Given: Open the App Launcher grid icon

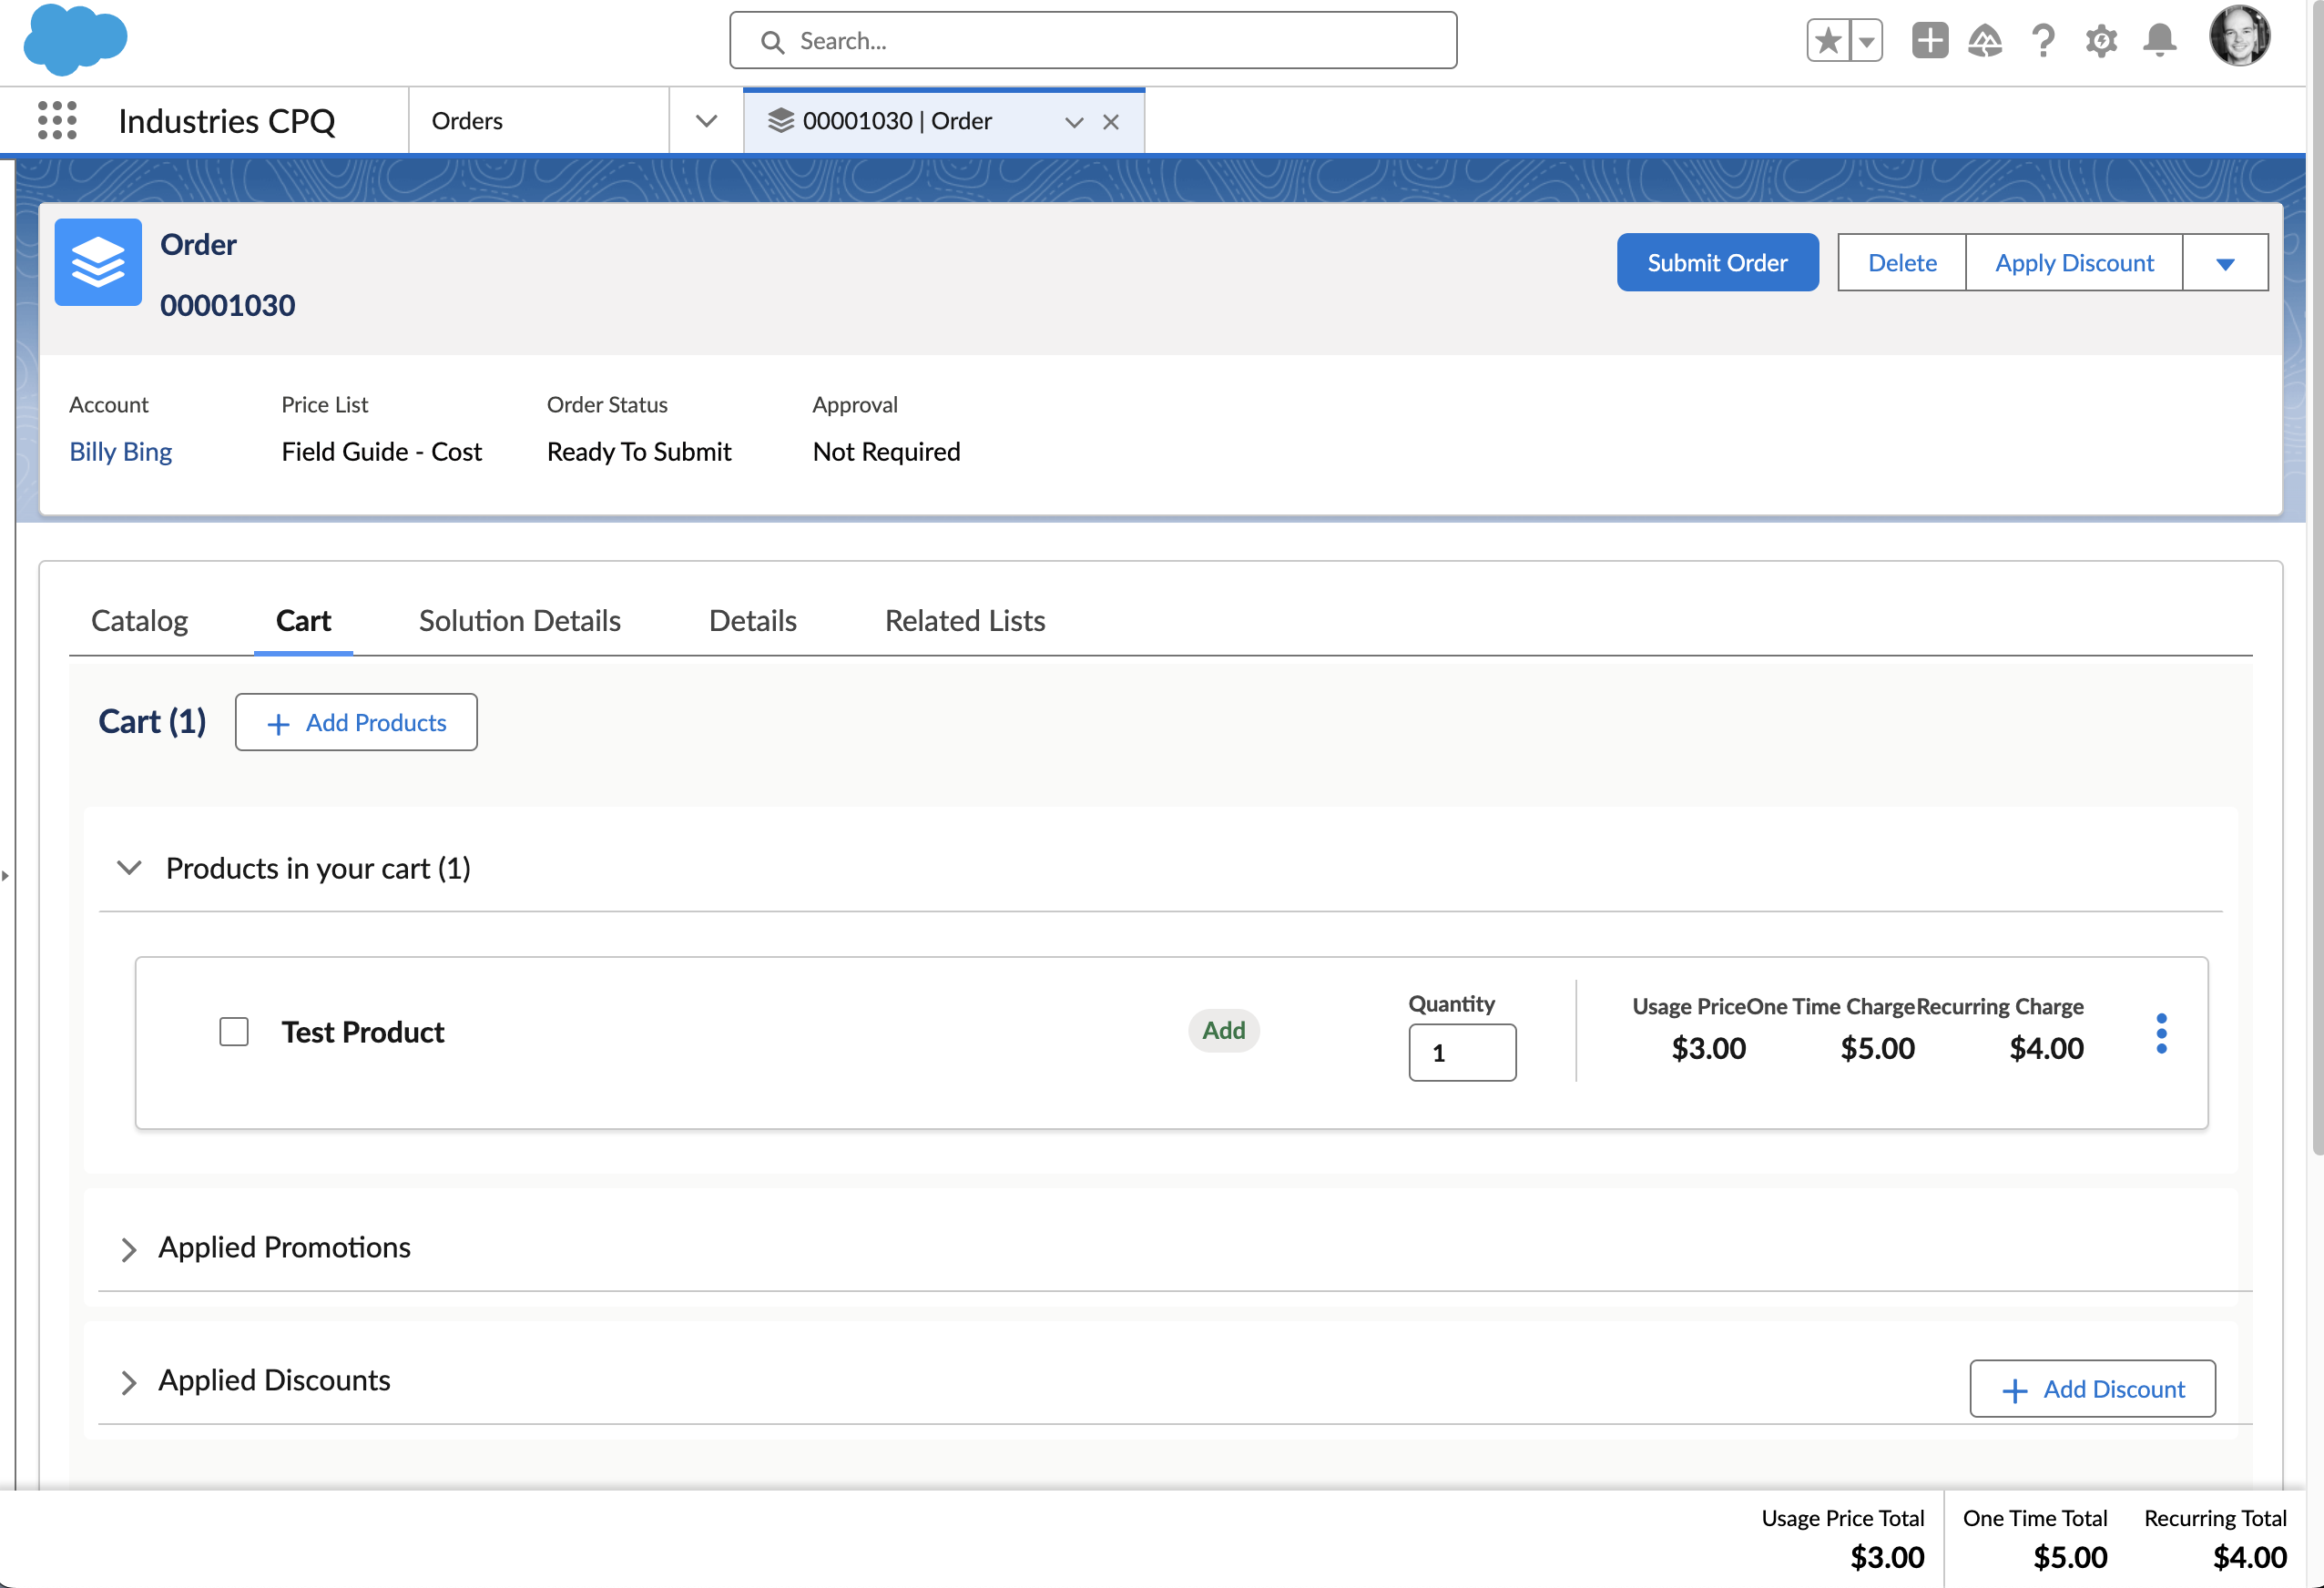Looking at the screenshot, I should pyautogui.click(x=57, y=120).
